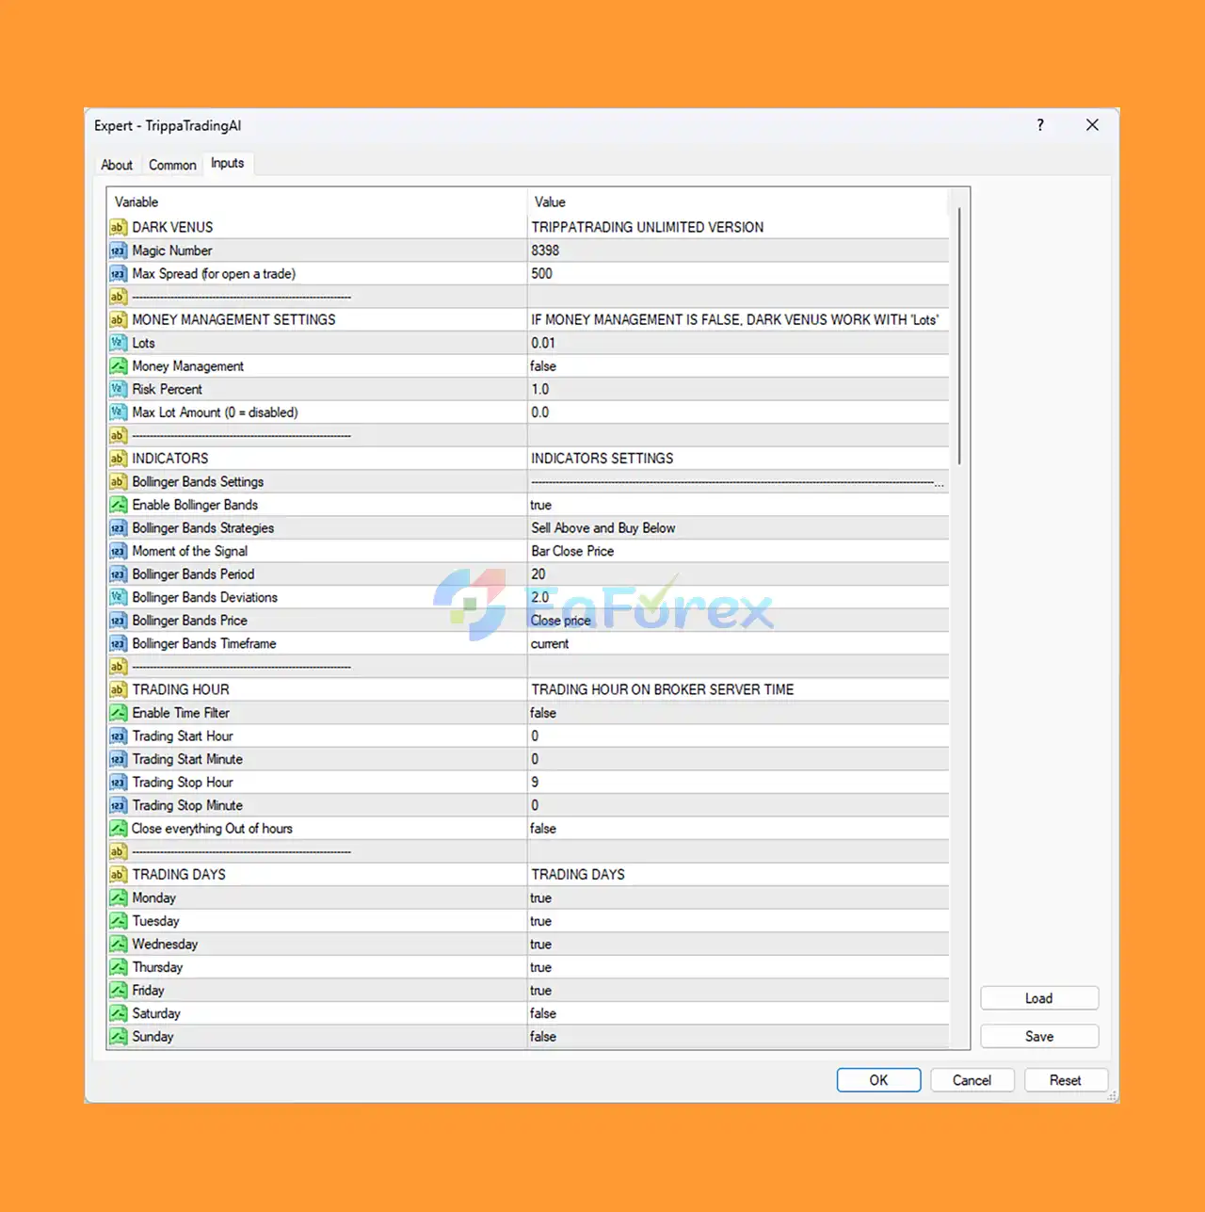The height and width of the screenshot is (1212, 1205).
Task: Click the icon beside Max Spread
Action: [x=118, y=273]
